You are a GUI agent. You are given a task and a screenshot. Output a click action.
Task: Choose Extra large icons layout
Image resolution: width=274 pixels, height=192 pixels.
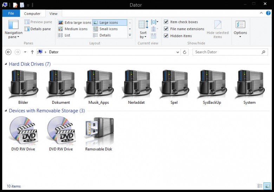coord(75,23)
